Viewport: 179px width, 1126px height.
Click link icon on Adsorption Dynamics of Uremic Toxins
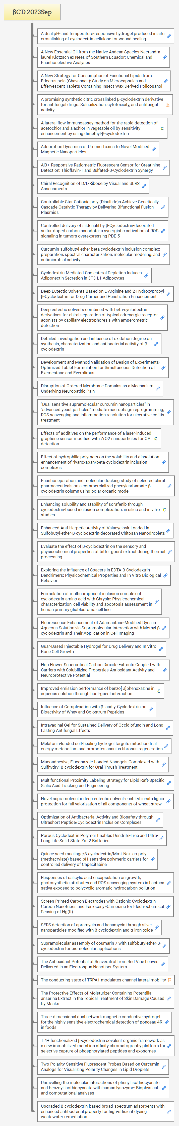154,150
